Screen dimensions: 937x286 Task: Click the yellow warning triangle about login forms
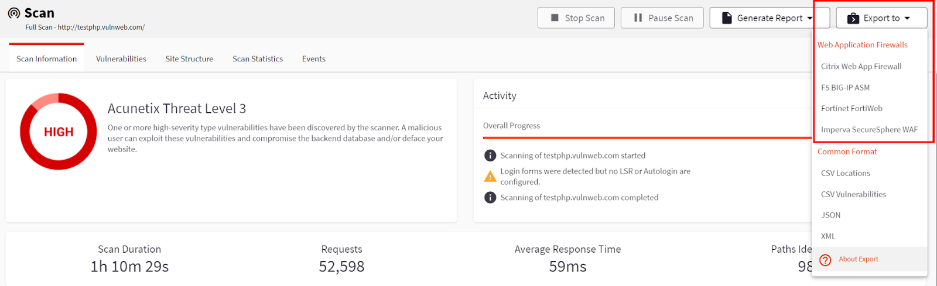[x=490, y=176]
